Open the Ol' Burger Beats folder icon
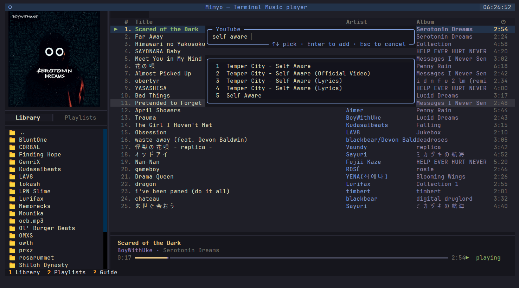Screen dimensions: 519x288 [12, 228]
